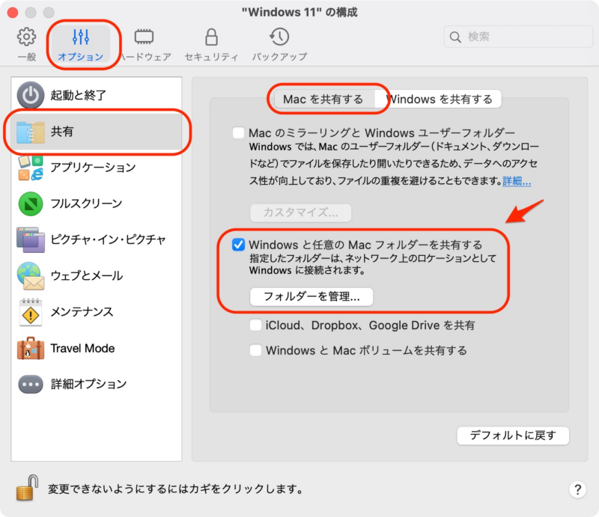Click フォルダーを管理... button
The height and width of the screenshot is (517, 599).
(x=311, y=297)
